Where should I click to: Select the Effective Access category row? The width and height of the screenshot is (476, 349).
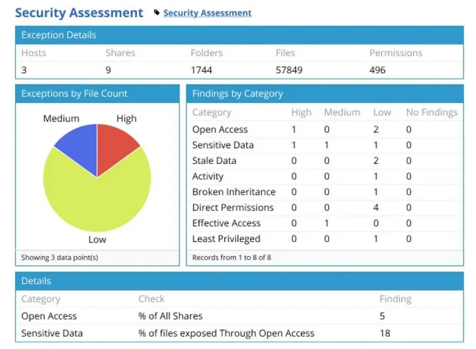tap(226, 223)
